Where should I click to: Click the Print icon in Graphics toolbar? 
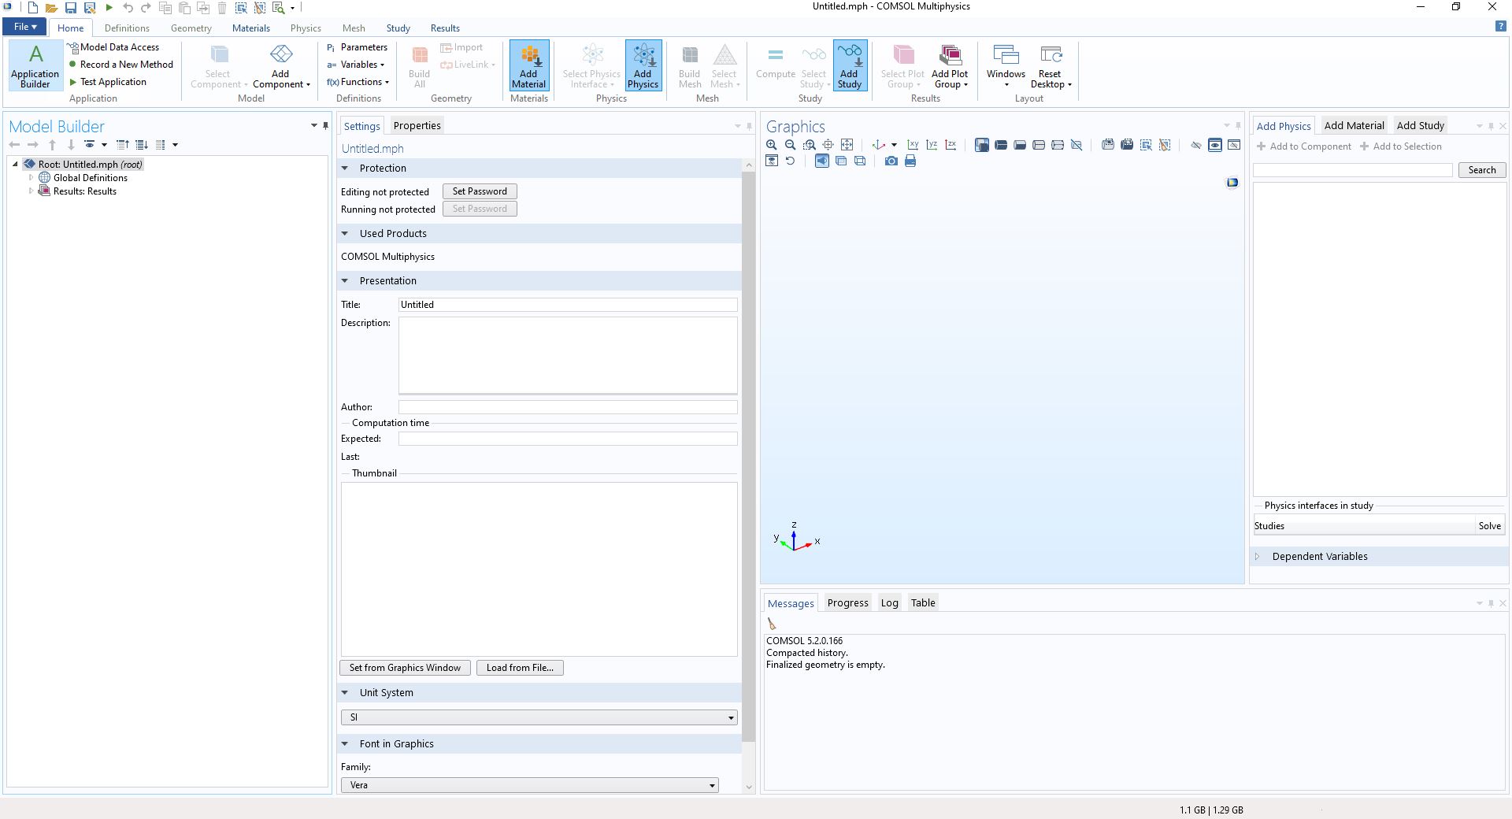pos(910,161)
